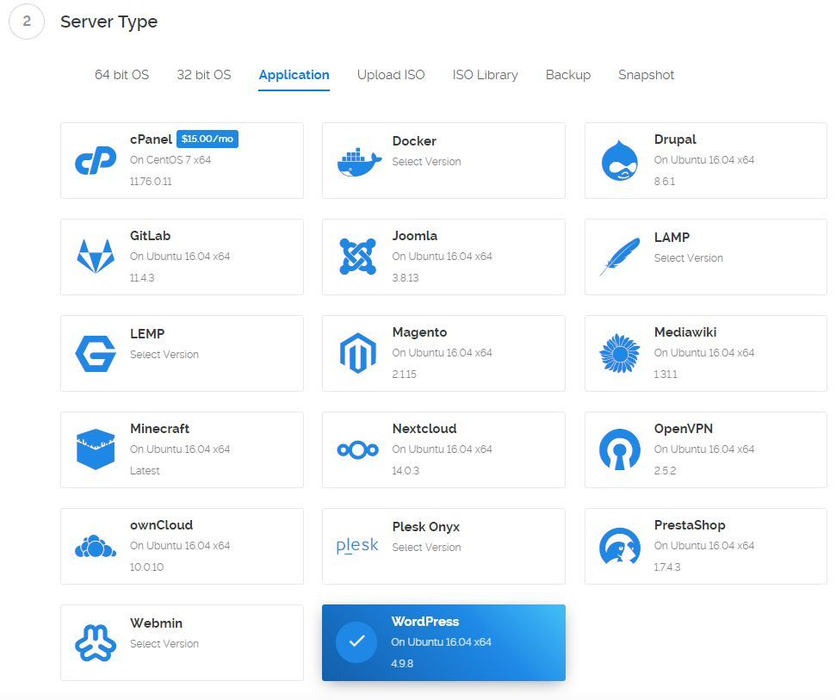Image resolution: width=836 pixels, height=700 pixels.
Task: Click the GitLab fox icon
Action: pyautogui.click(x=96, y=257)
